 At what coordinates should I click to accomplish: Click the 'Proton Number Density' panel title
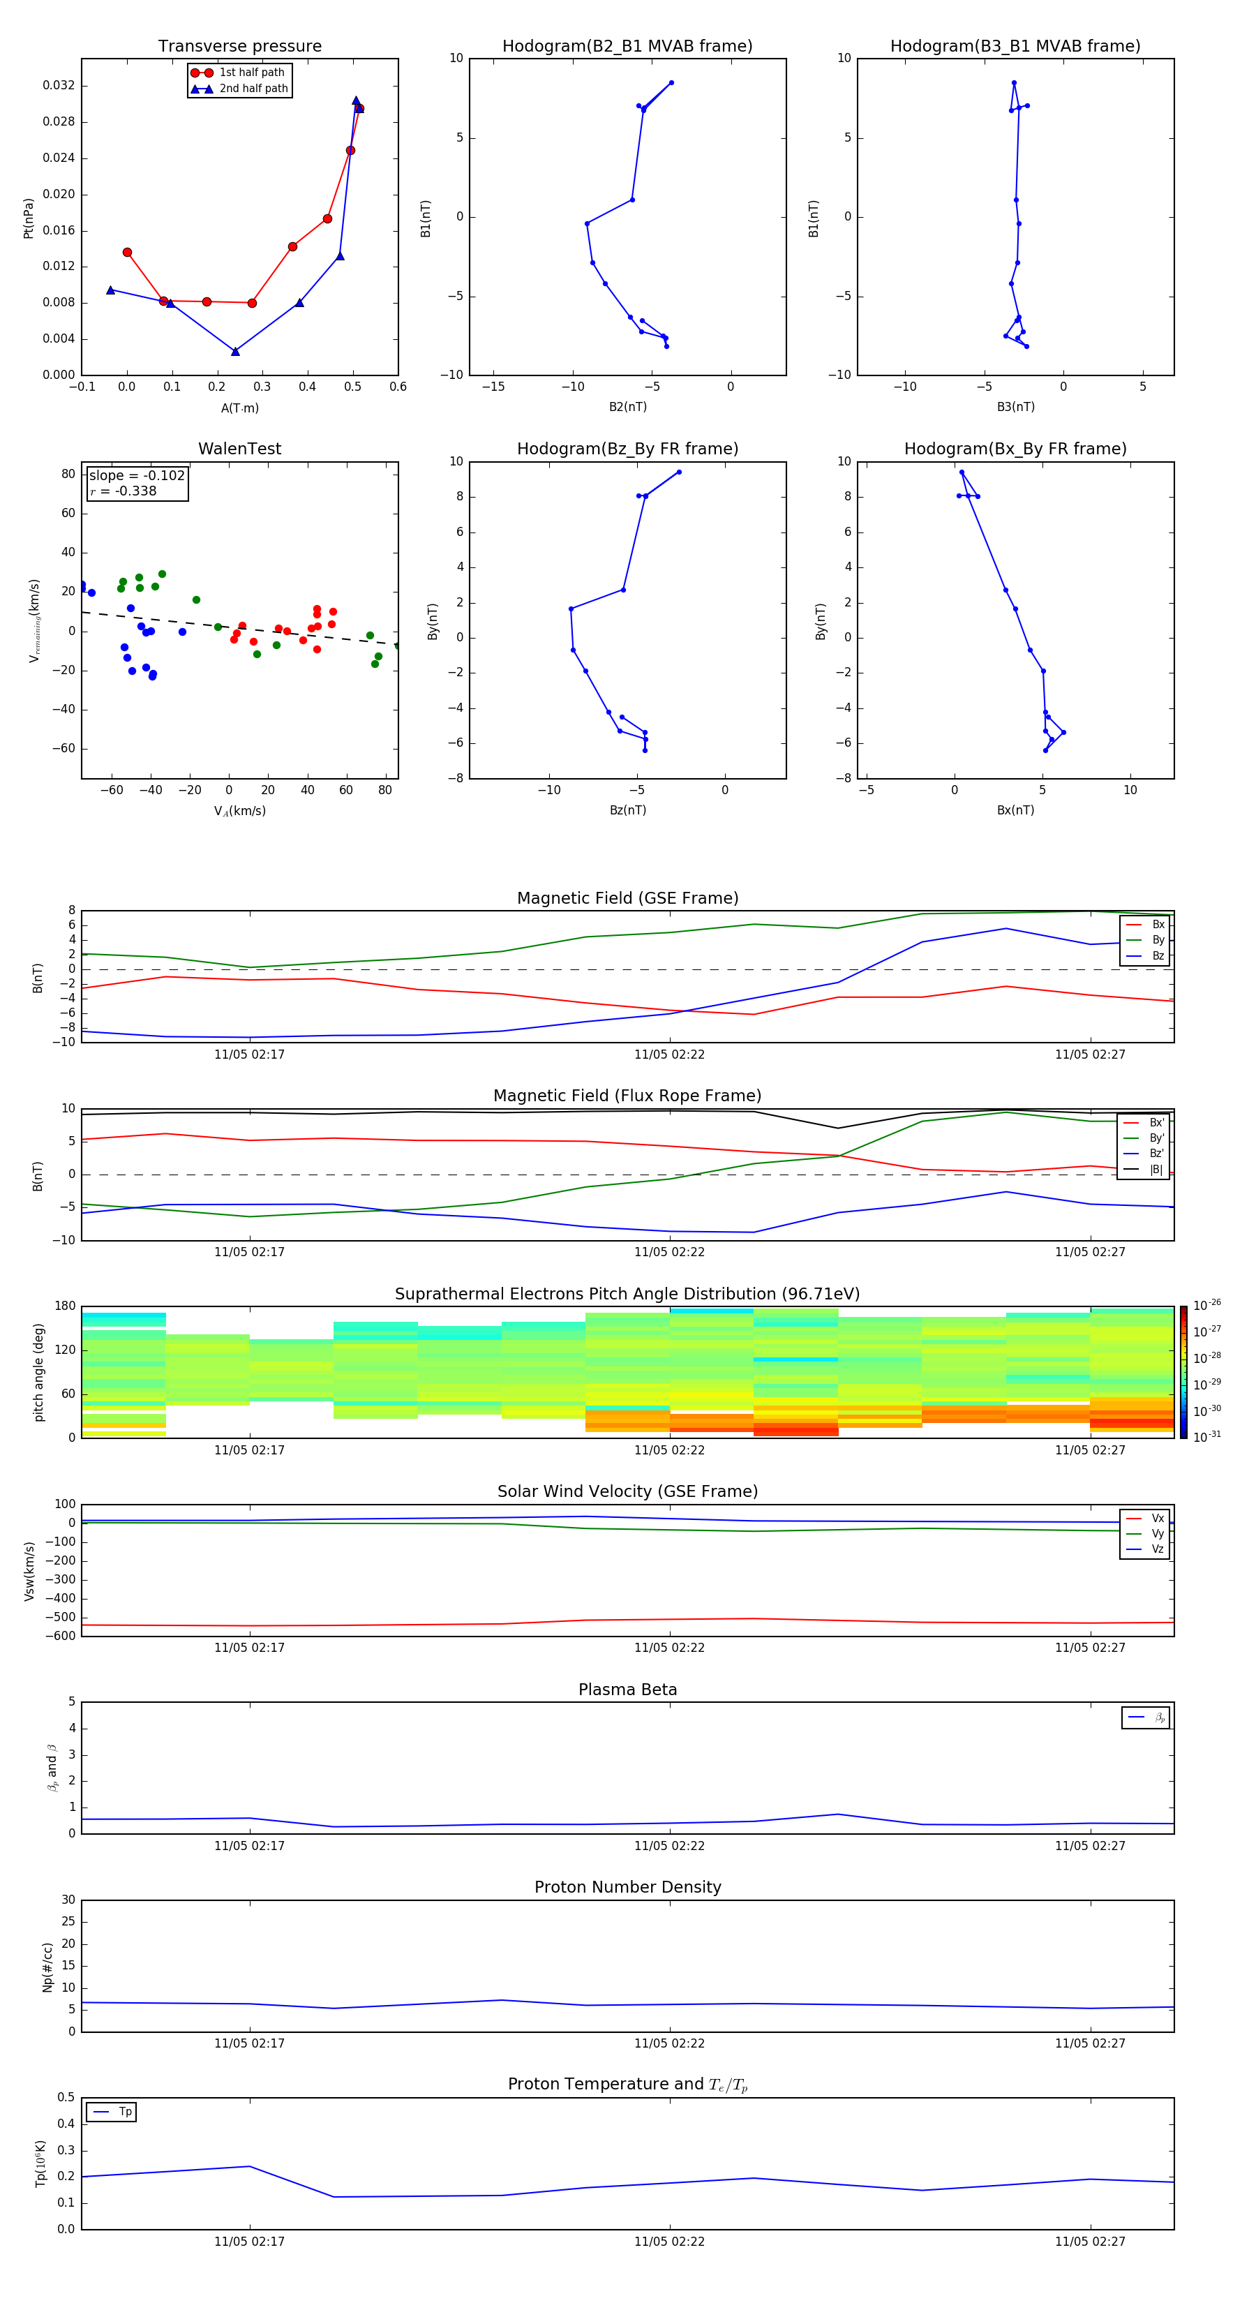[627, 1887]
